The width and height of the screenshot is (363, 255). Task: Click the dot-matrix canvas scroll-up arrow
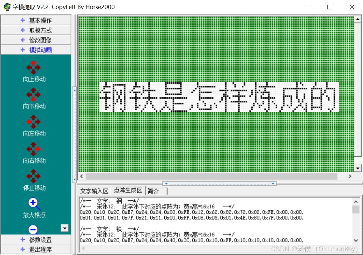(x=358, y=19)
